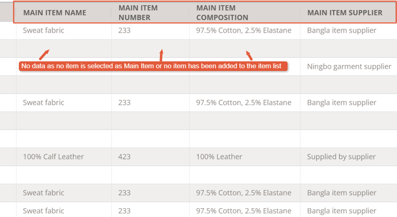This screenshot has width=397, height=217.
Task: Select the empty name cell above Calf Leather
Action: point(64,139)
